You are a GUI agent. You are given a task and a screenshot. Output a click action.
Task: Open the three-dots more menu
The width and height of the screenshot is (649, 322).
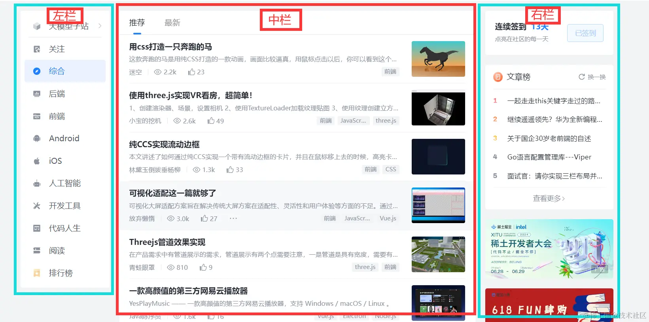click(x=233, y=218)
